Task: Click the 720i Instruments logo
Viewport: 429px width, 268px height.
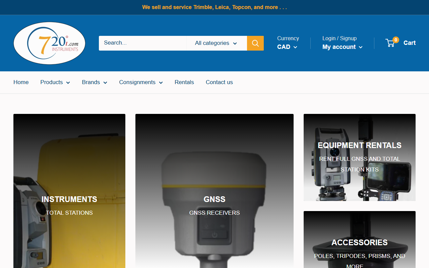Action: [49, 43]
